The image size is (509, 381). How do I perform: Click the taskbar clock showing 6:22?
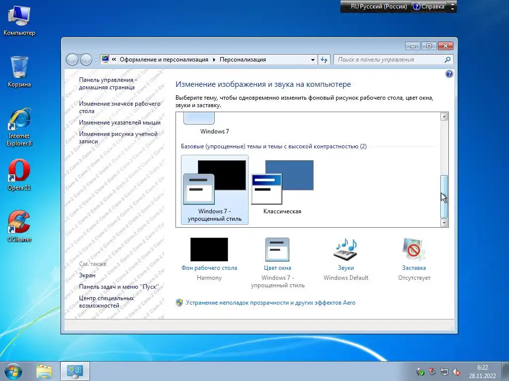[x=482, y=372]
